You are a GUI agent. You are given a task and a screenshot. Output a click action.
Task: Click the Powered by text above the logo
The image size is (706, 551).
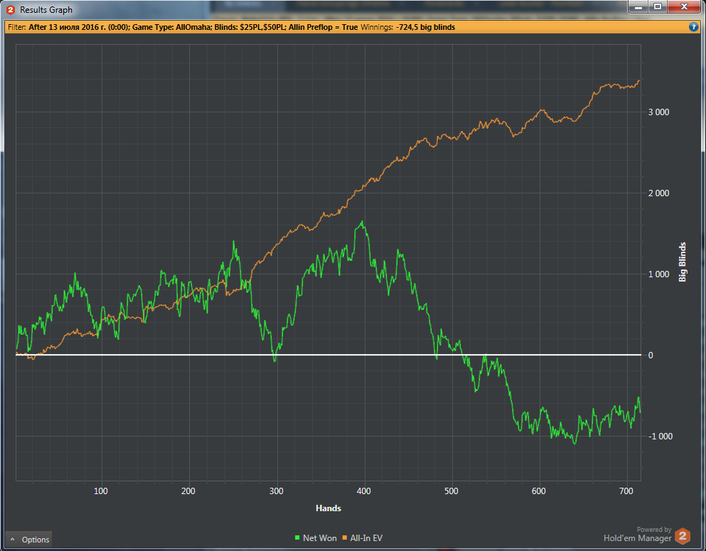tap(653, 529)
